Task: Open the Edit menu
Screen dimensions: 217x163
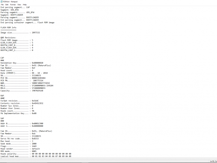Action: pyautogui.click(x=7, y=5)
